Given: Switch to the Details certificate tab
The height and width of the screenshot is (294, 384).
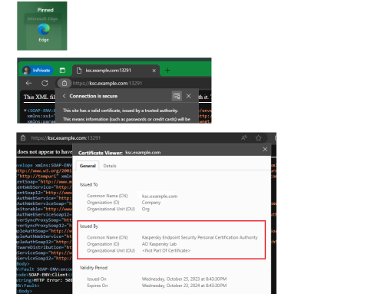Looking at the screenshot, I should (110, 166).
